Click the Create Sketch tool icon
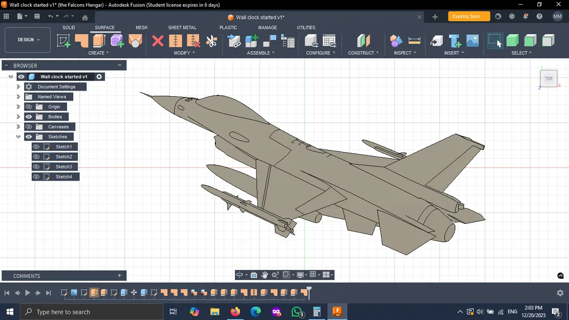Screen dimensions: 569x320 (x=63, y=41)
